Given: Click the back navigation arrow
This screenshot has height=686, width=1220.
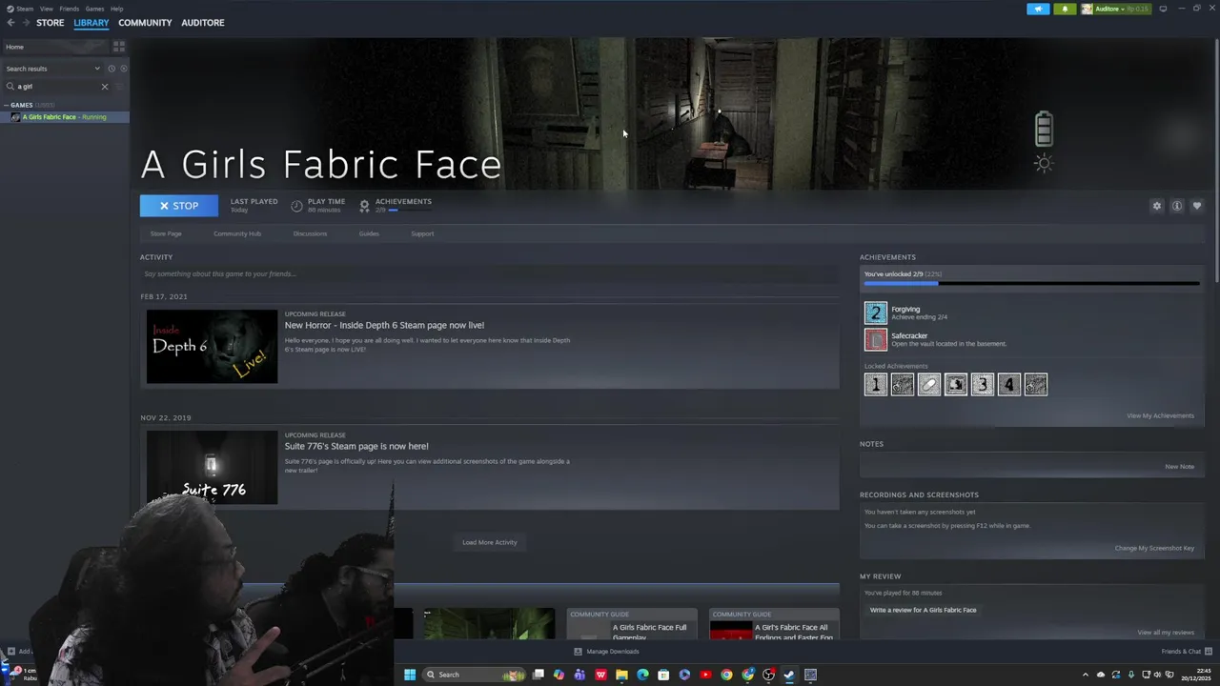Looking at the screenshot, I should pos(10,23).
